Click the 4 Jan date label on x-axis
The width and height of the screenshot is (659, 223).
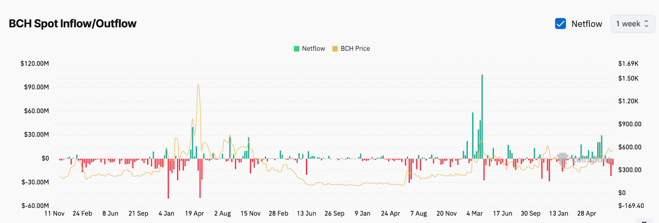click(x=166, y=214)
